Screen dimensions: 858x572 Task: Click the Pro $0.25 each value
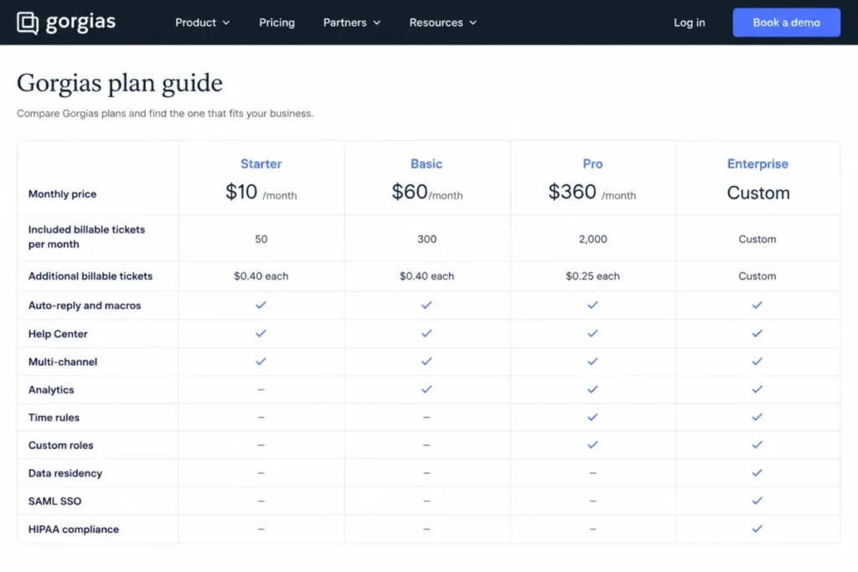592,276
